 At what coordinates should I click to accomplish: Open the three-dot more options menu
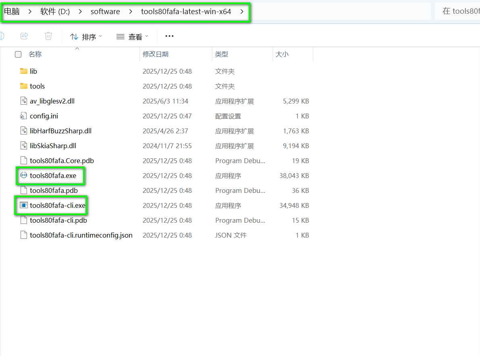(x=169, y=36)
